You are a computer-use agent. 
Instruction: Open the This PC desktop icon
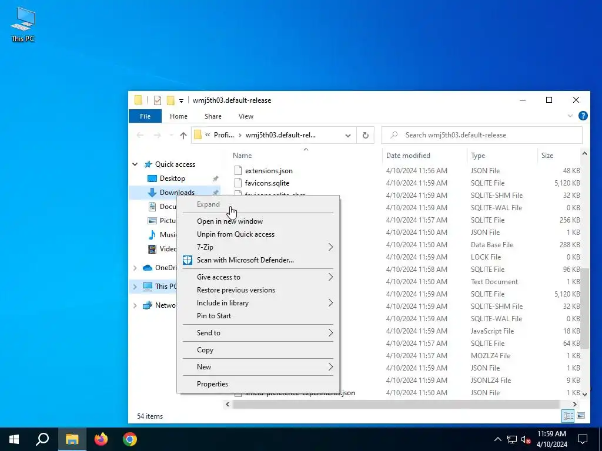pos(23,24)
